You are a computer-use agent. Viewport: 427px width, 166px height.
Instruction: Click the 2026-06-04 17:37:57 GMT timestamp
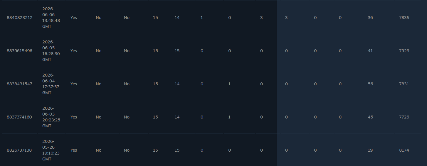51,84
